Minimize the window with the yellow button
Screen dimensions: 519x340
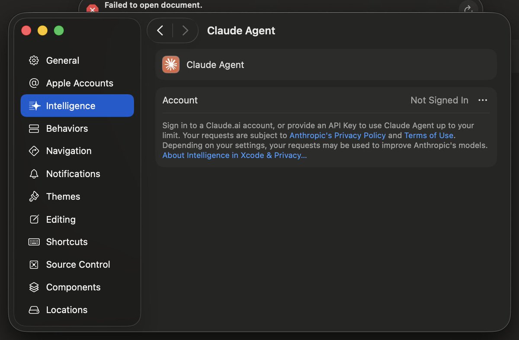coord(42,31)
